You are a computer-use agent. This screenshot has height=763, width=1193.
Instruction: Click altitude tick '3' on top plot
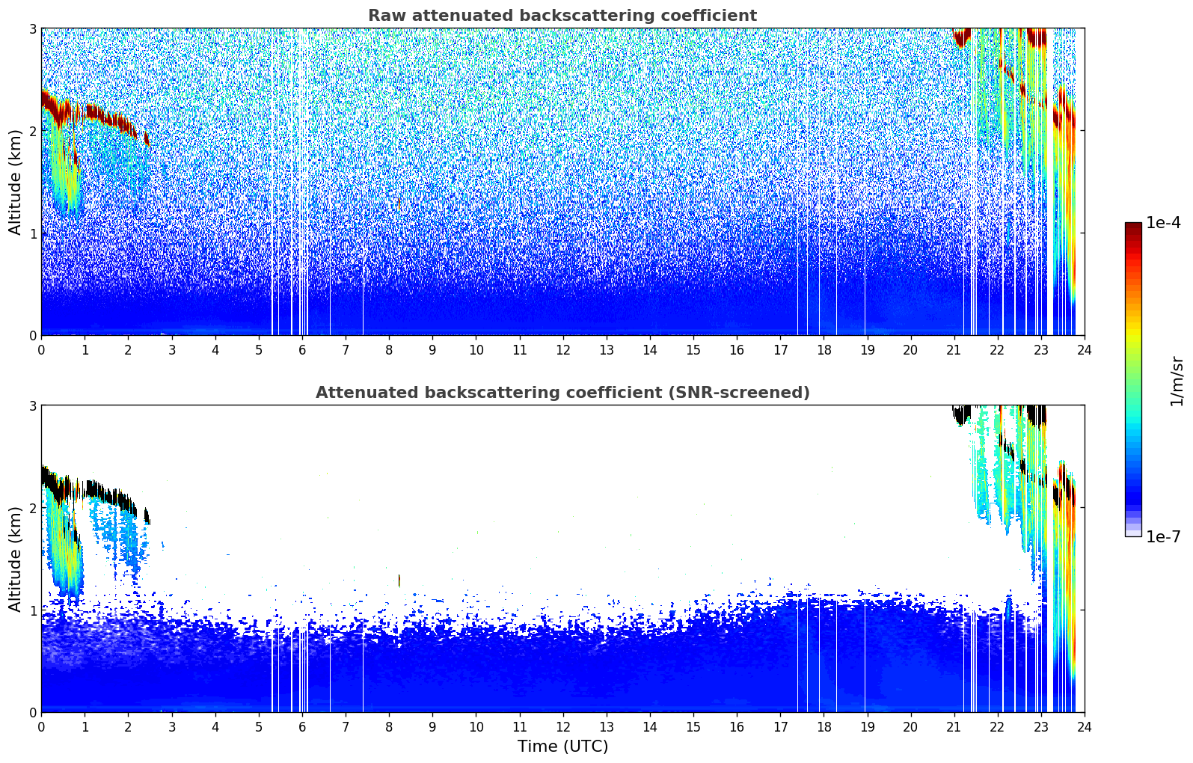pyautogui.click(x=32, y=28)
